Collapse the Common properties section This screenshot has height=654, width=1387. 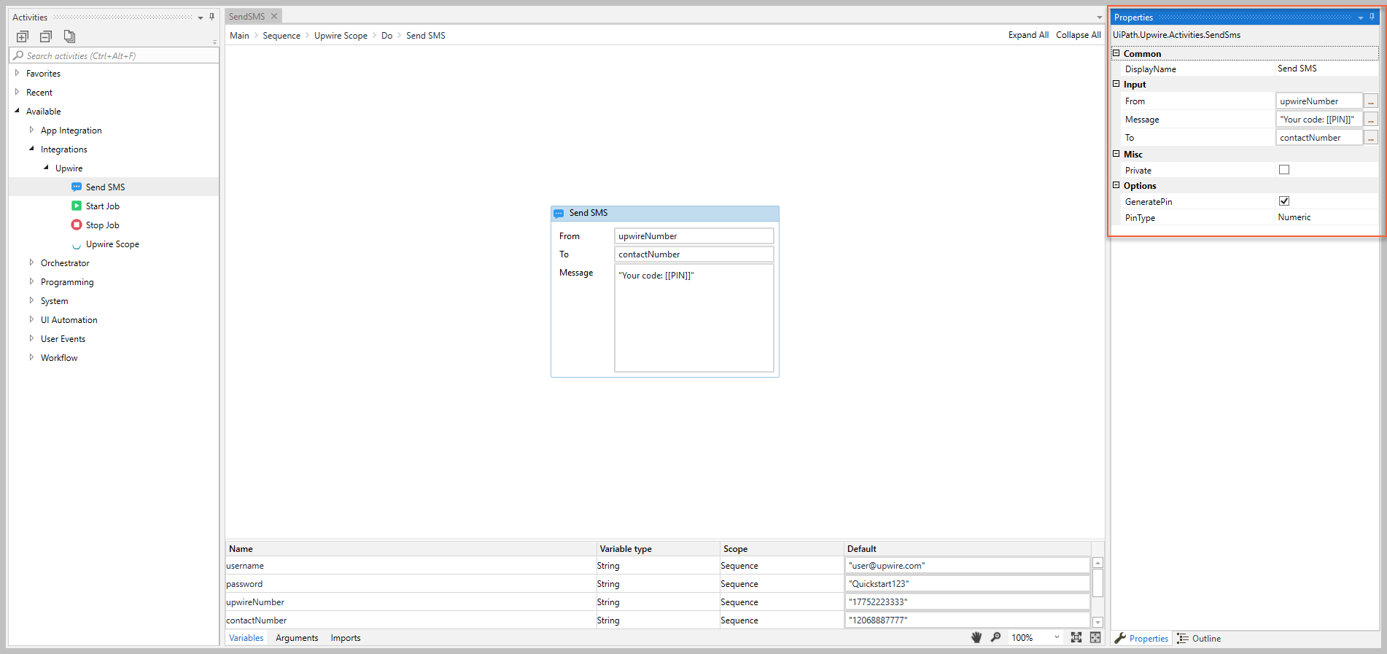(1116, 53)
